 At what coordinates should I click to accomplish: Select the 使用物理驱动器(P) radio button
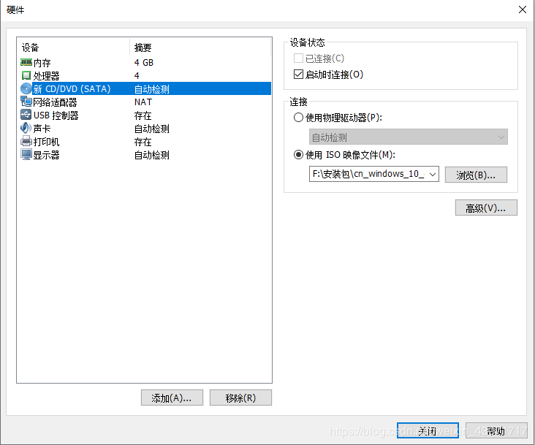[x=298, y=118]
